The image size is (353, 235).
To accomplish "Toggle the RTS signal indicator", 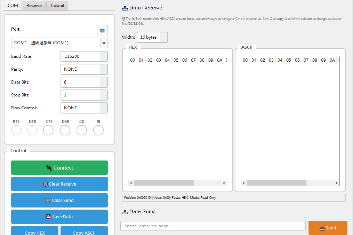I will pos(16,130).
